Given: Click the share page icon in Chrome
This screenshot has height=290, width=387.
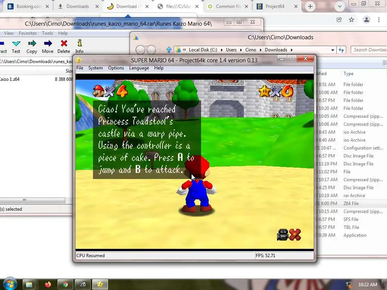Looking at the screenshot, I should coord(339,20).
